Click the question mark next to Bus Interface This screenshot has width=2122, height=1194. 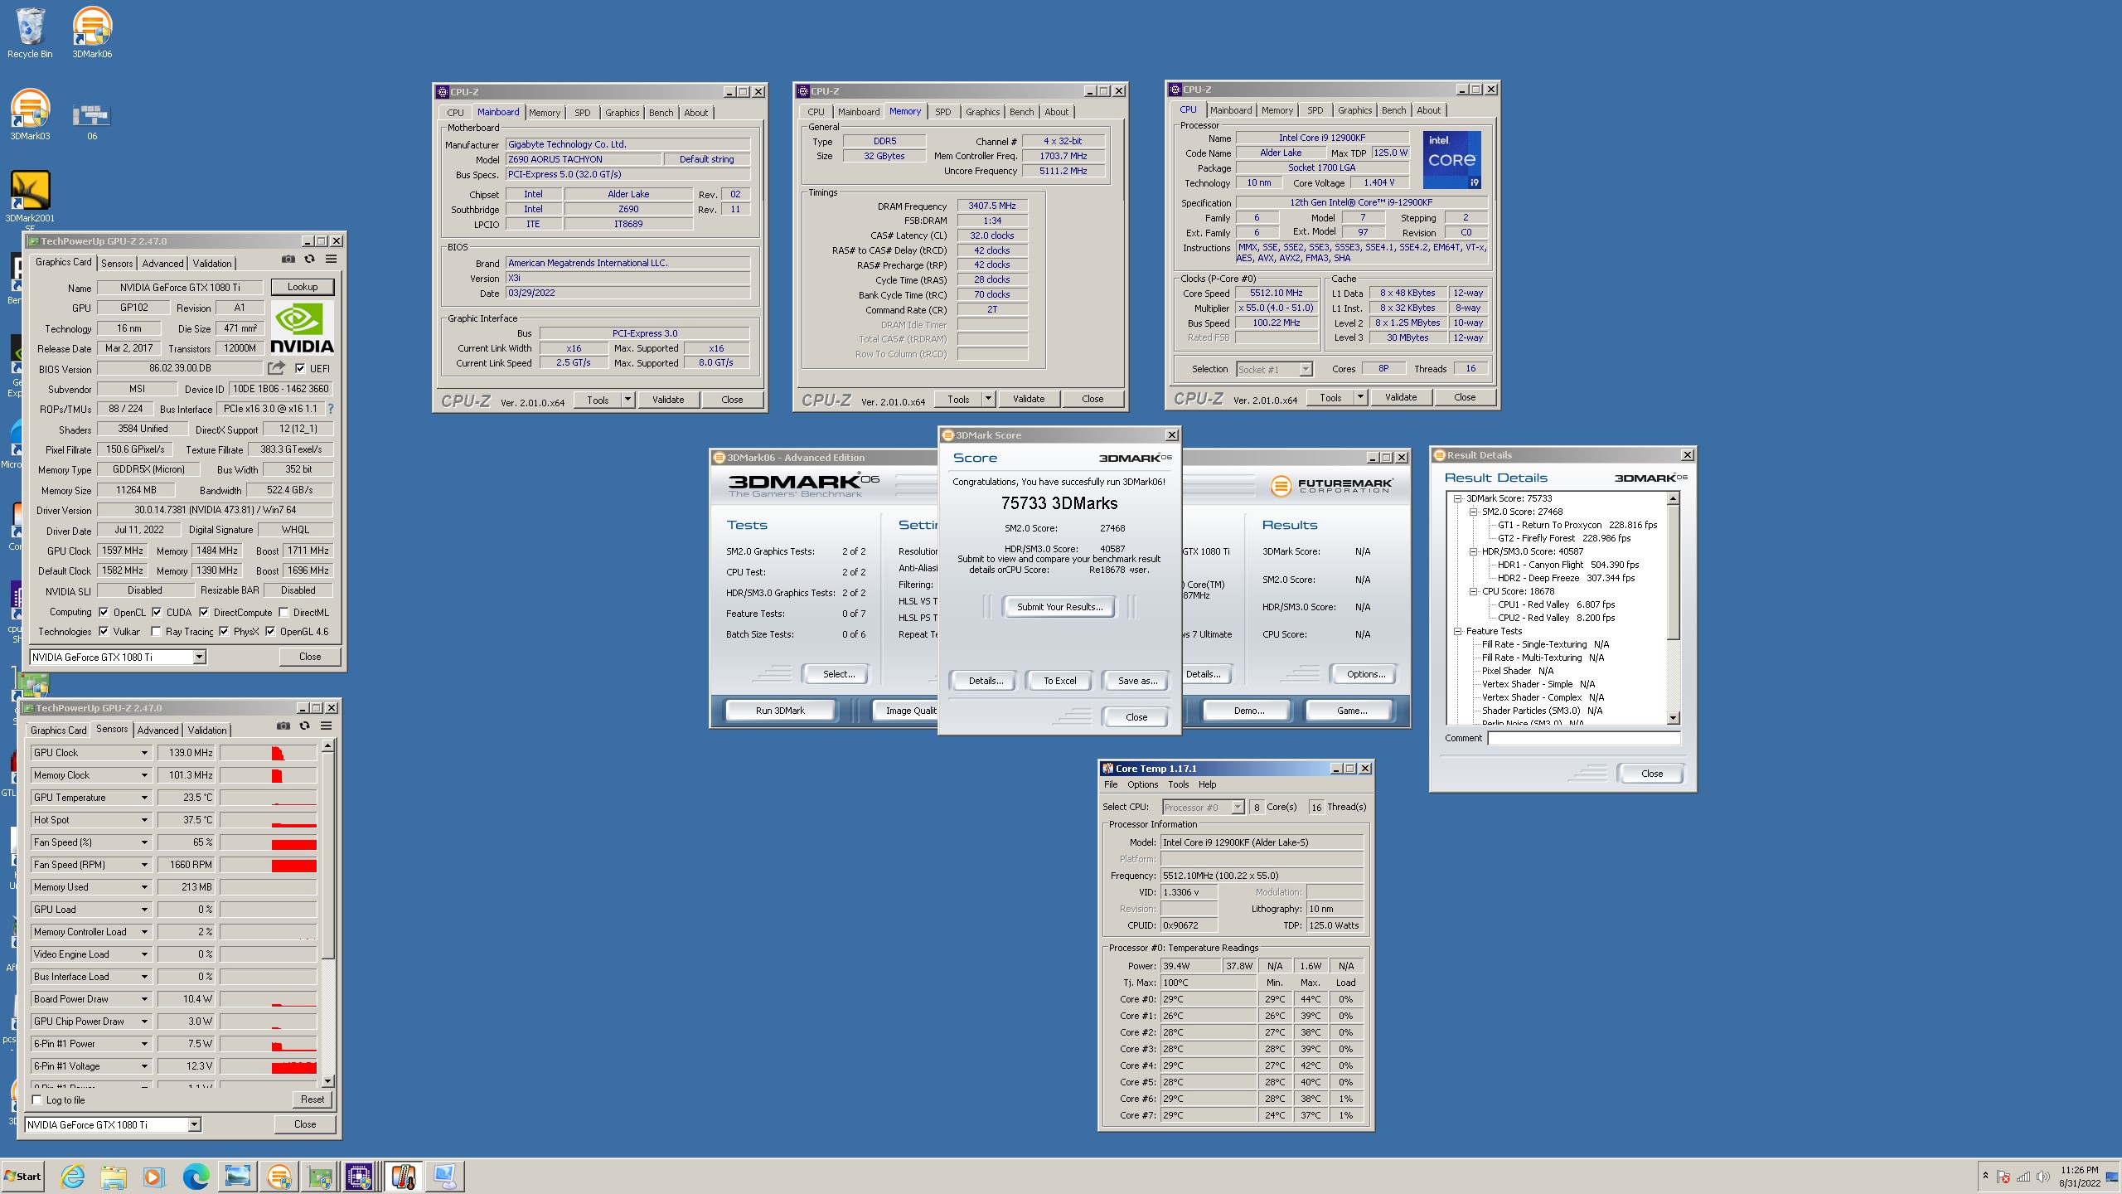tap(331, 409)
